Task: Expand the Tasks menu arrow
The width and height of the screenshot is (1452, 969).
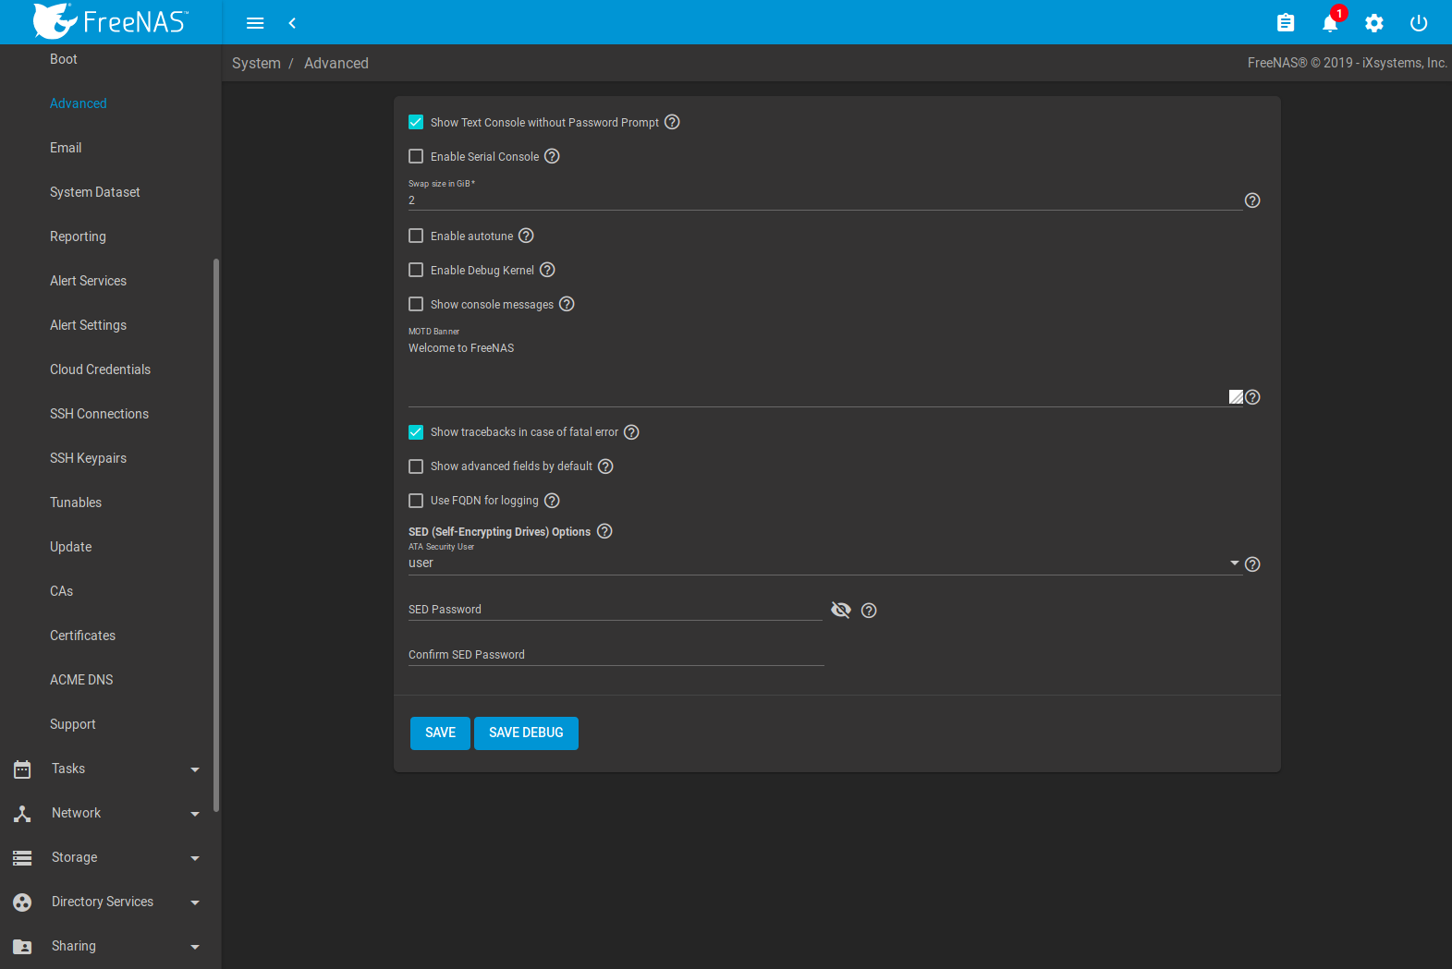Action: tap(195, 769)
